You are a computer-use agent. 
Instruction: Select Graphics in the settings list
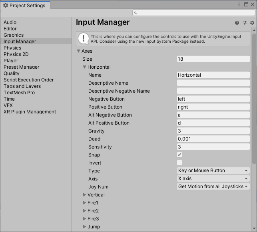(x=36, y=35)
